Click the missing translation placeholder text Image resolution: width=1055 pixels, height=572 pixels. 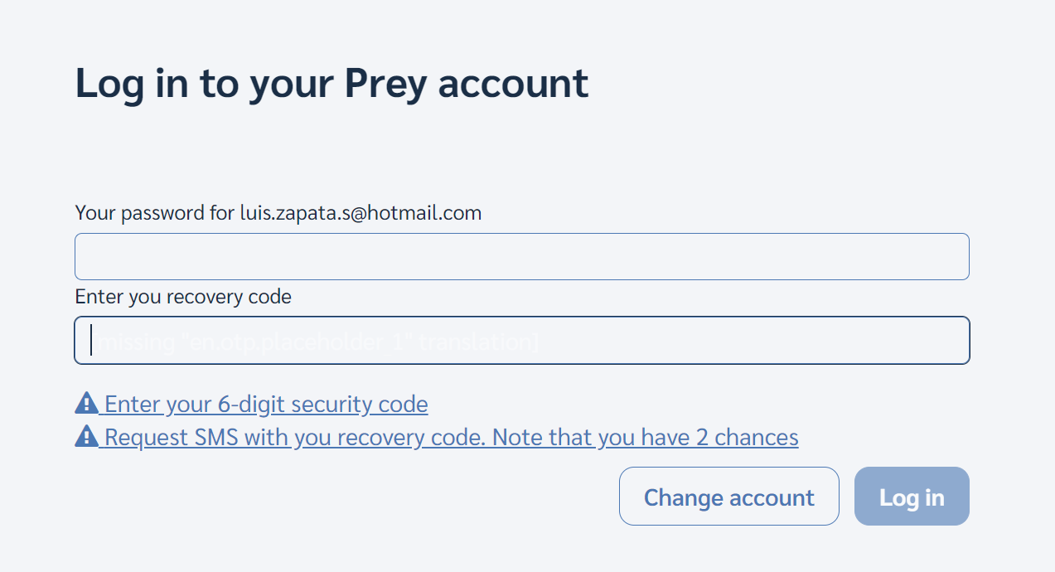316,341
